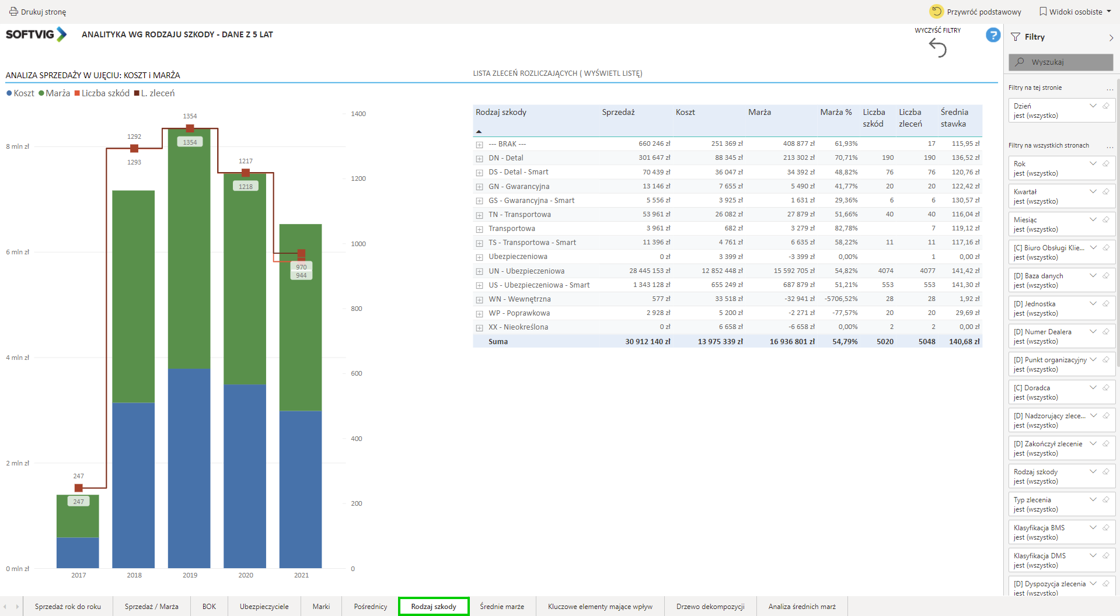Expand the UN - Ubezpieczeniowa row

tap(479, 272)
